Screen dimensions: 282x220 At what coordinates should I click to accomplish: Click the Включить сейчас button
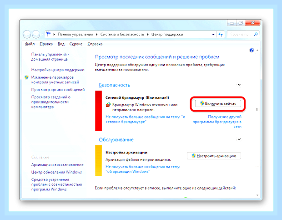(218, 103)
